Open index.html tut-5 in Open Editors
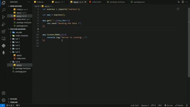Image resolution: width=190 pixels, height=107 pixels. tap(20, 19)
